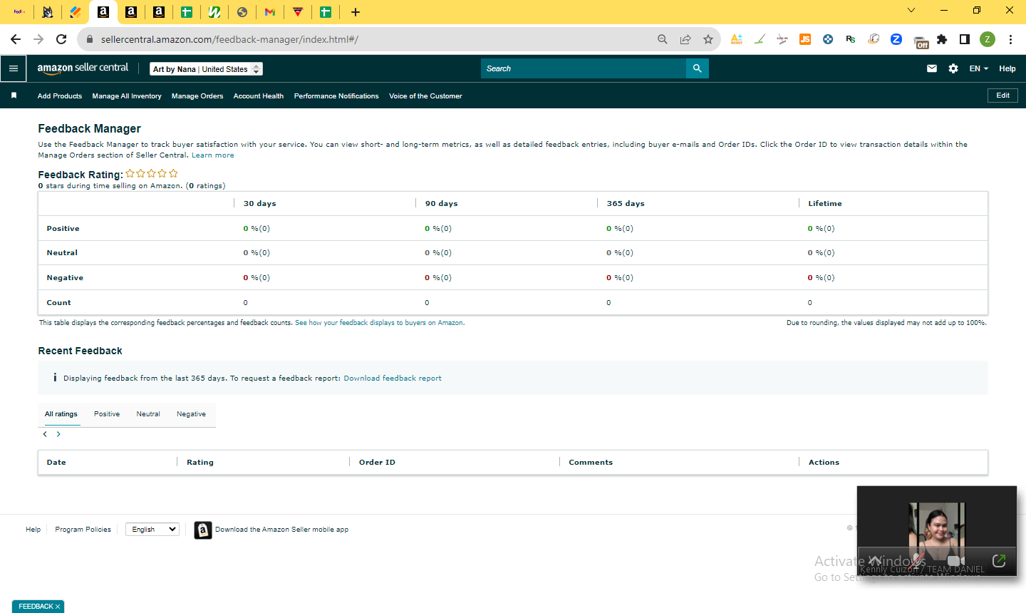Toggle the browser side panel
Image resolution: width=1026 pixels, height=613 pixels.
coord(965,39)
